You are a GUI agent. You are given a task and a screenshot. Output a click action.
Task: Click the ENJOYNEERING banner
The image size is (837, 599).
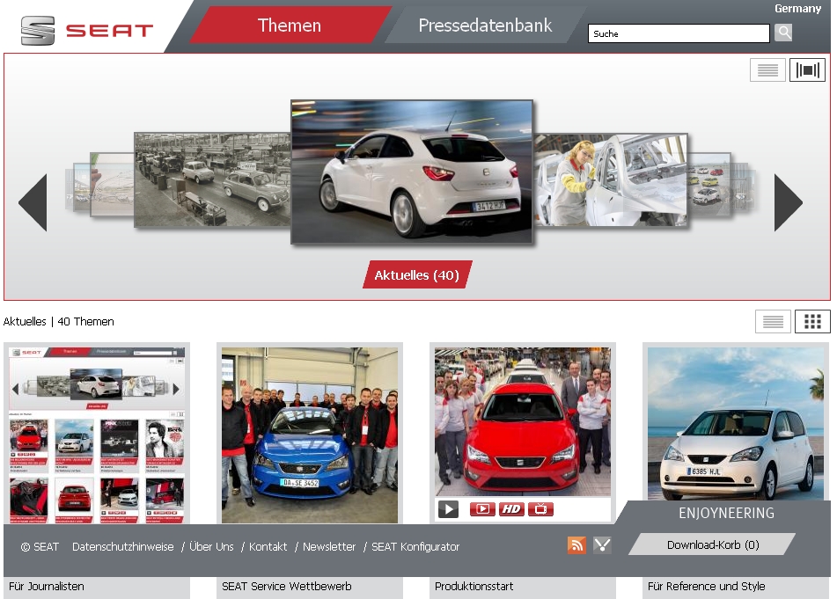726,513
